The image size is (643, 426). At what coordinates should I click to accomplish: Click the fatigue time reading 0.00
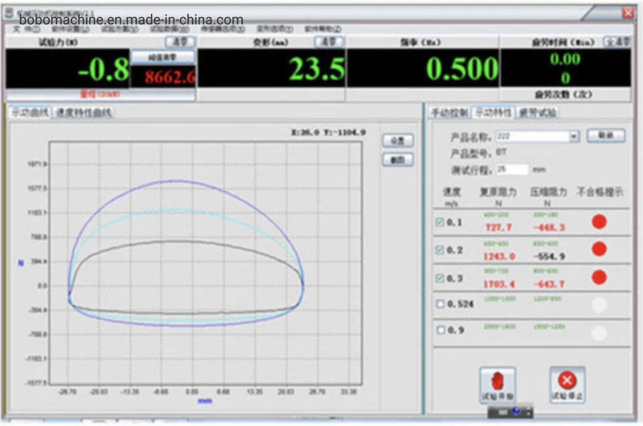[565, 59]
